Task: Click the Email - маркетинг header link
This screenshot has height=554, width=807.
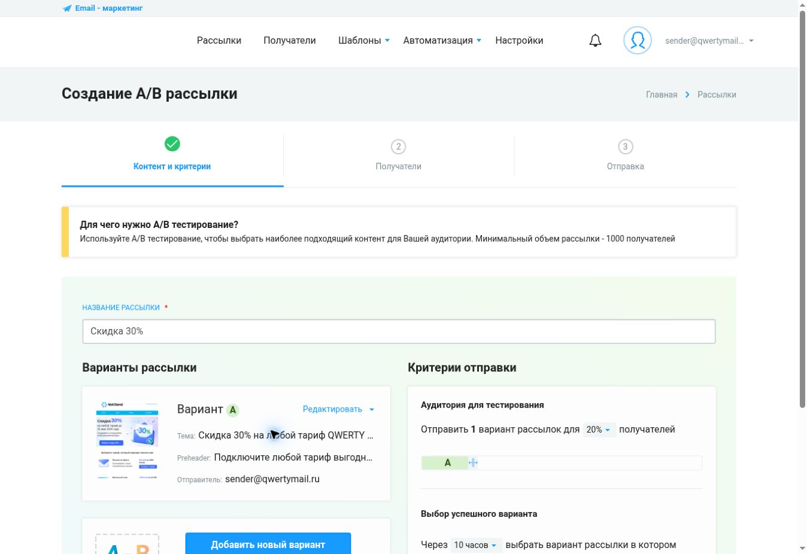Action: [x=109, y=8]
